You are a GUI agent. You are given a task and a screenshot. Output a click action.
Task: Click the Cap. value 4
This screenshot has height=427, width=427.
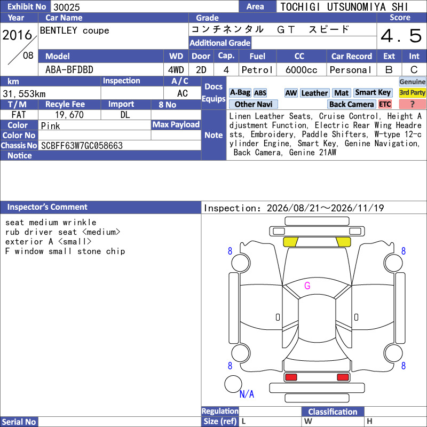tap(226, 70)
